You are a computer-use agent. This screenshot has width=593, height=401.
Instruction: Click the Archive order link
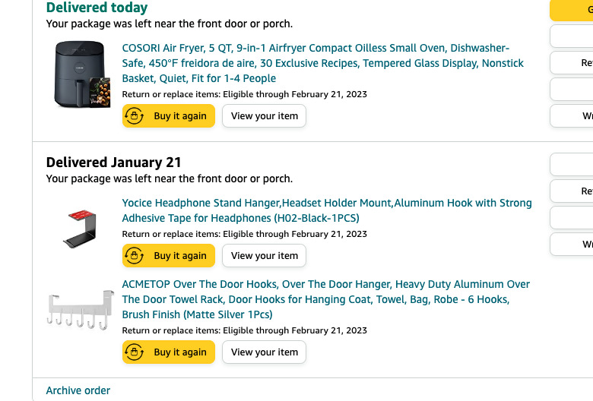pyautogui.click(x=78, y=390)
